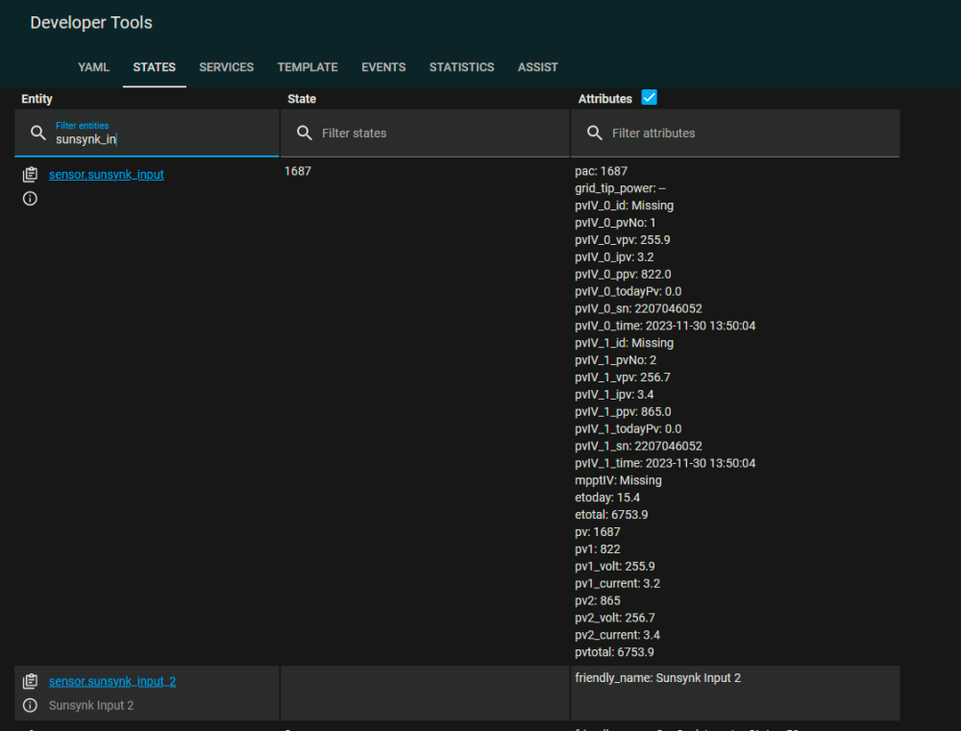Click the Developer Tools page title
This screenshot has width=961, height=731.
tap(91, 23)
